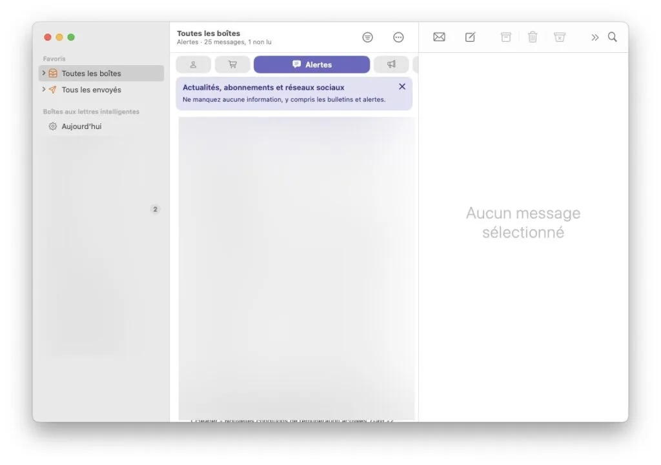Select the Alertes category tab
This screenshot has height=465, width=661.
(x=312, y=64)
